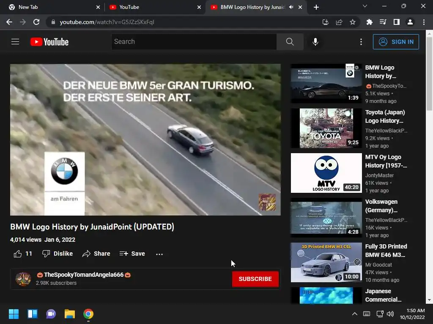Open Chrome profile icon
Image resolution: width=433 pixels, height=324 pixels.
tap(410, 22)
